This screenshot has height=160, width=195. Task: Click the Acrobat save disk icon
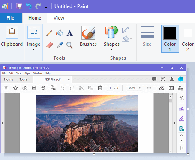6,88
